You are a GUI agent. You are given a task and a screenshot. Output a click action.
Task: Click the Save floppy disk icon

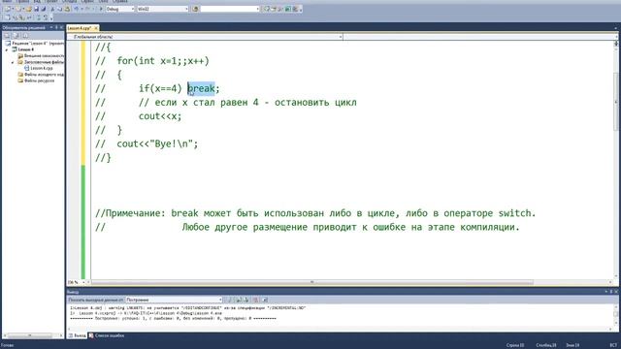pos(36,9)
